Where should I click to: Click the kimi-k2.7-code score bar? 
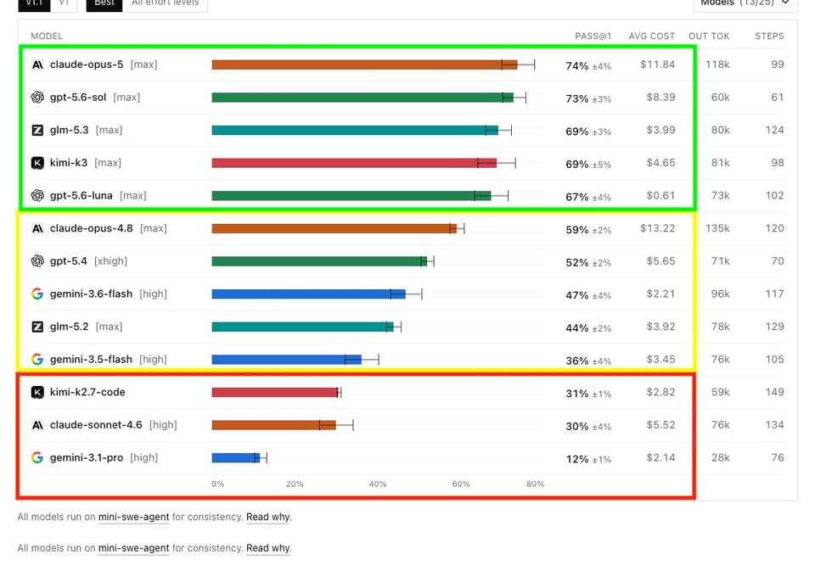point(275,392)
